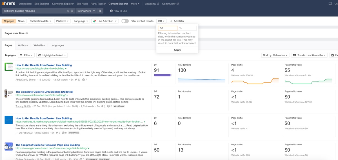Click the DR From field containing 30

click(168, 28)
